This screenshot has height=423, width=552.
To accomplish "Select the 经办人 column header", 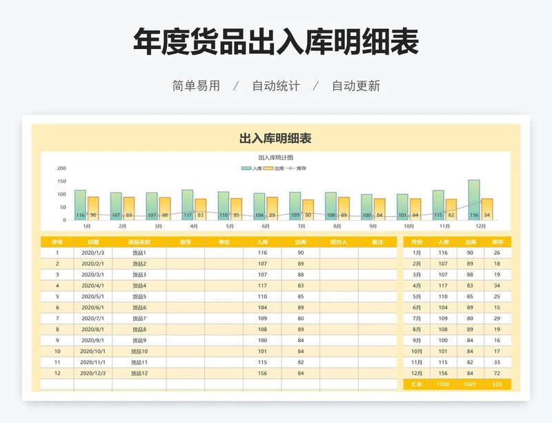I will point(339,242).
